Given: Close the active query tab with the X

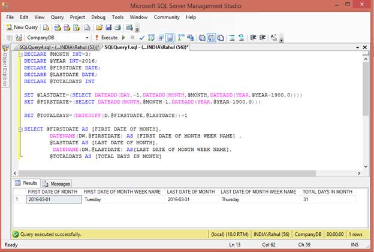Looking at the screenshot, I should (x=364, y=47).
